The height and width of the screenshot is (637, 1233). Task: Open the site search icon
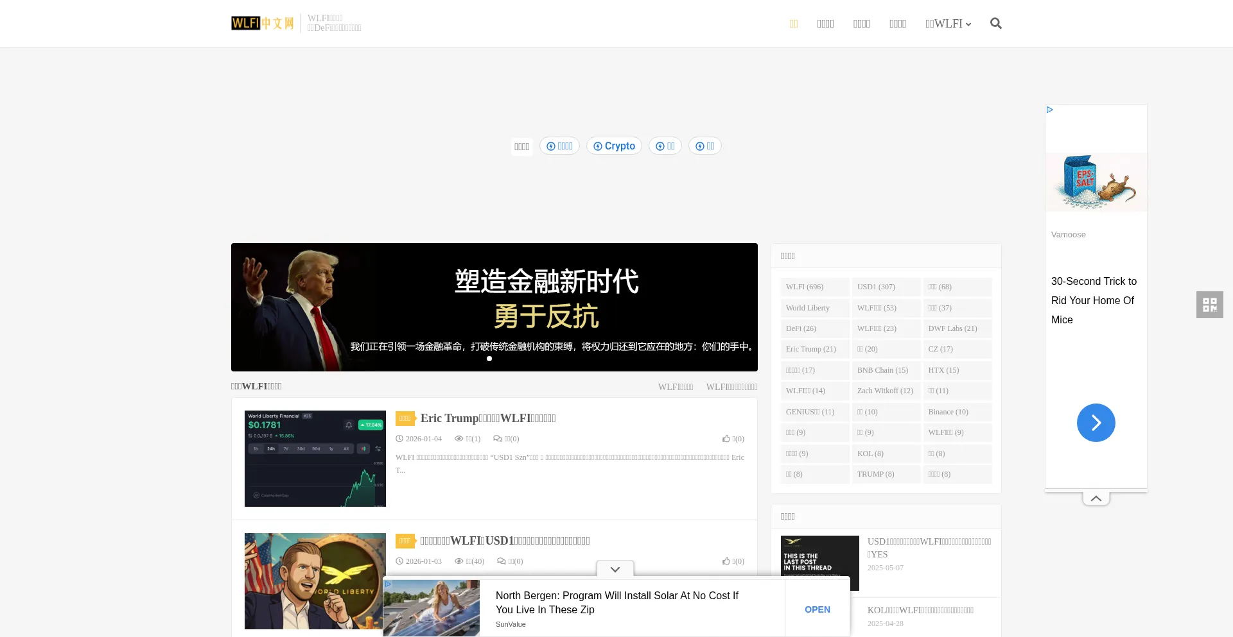[996, 23]
